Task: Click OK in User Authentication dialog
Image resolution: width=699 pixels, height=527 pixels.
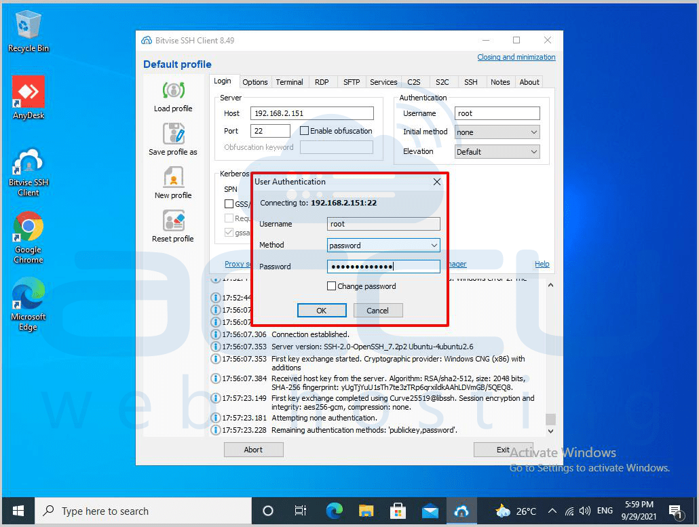Action: click(x=322, y=311)
